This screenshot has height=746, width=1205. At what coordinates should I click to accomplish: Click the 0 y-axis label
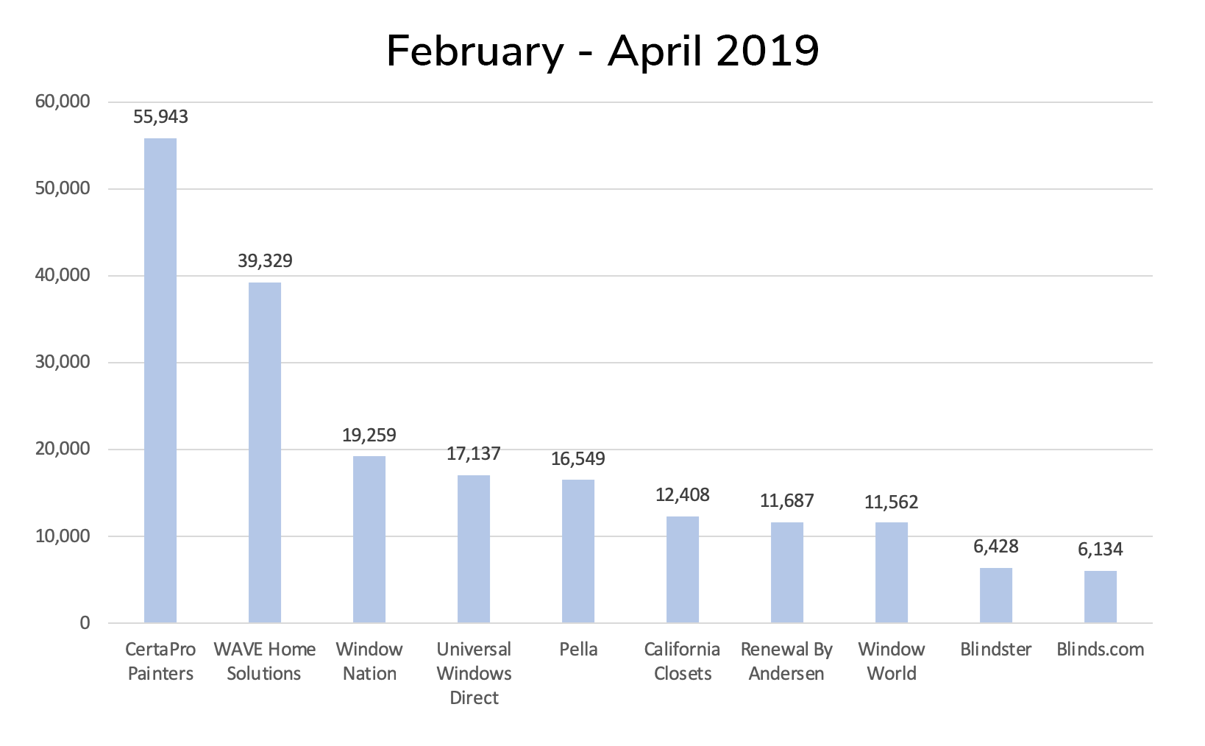pyautogui.click(x=85, y=623)
